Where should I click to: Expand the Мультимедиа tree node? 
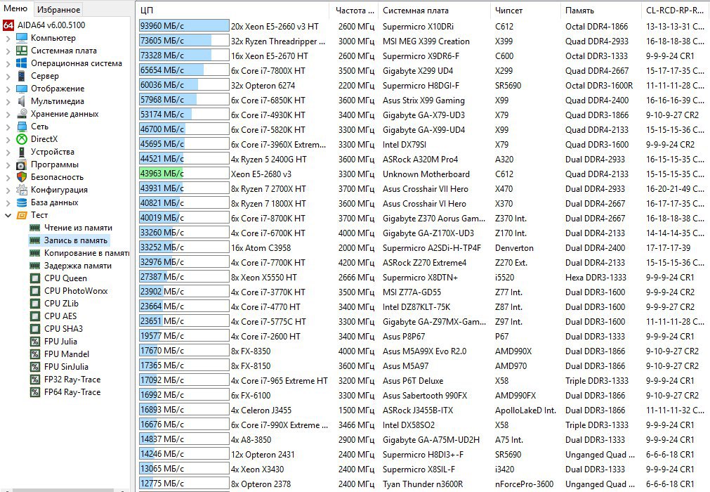point(8,102)
